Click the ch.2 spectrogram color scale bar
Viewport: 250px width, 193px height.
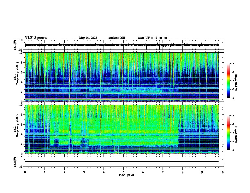(229, 133)
